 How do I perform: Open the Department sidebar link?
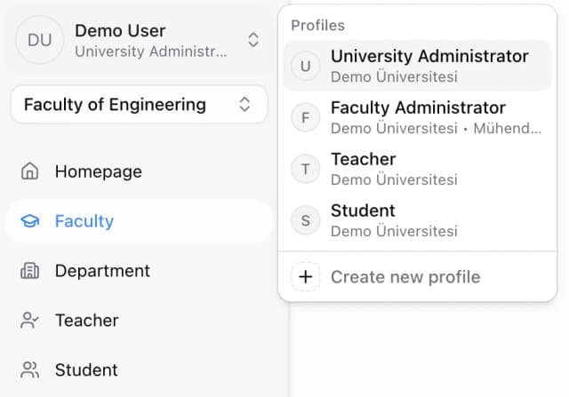[102, 271]
